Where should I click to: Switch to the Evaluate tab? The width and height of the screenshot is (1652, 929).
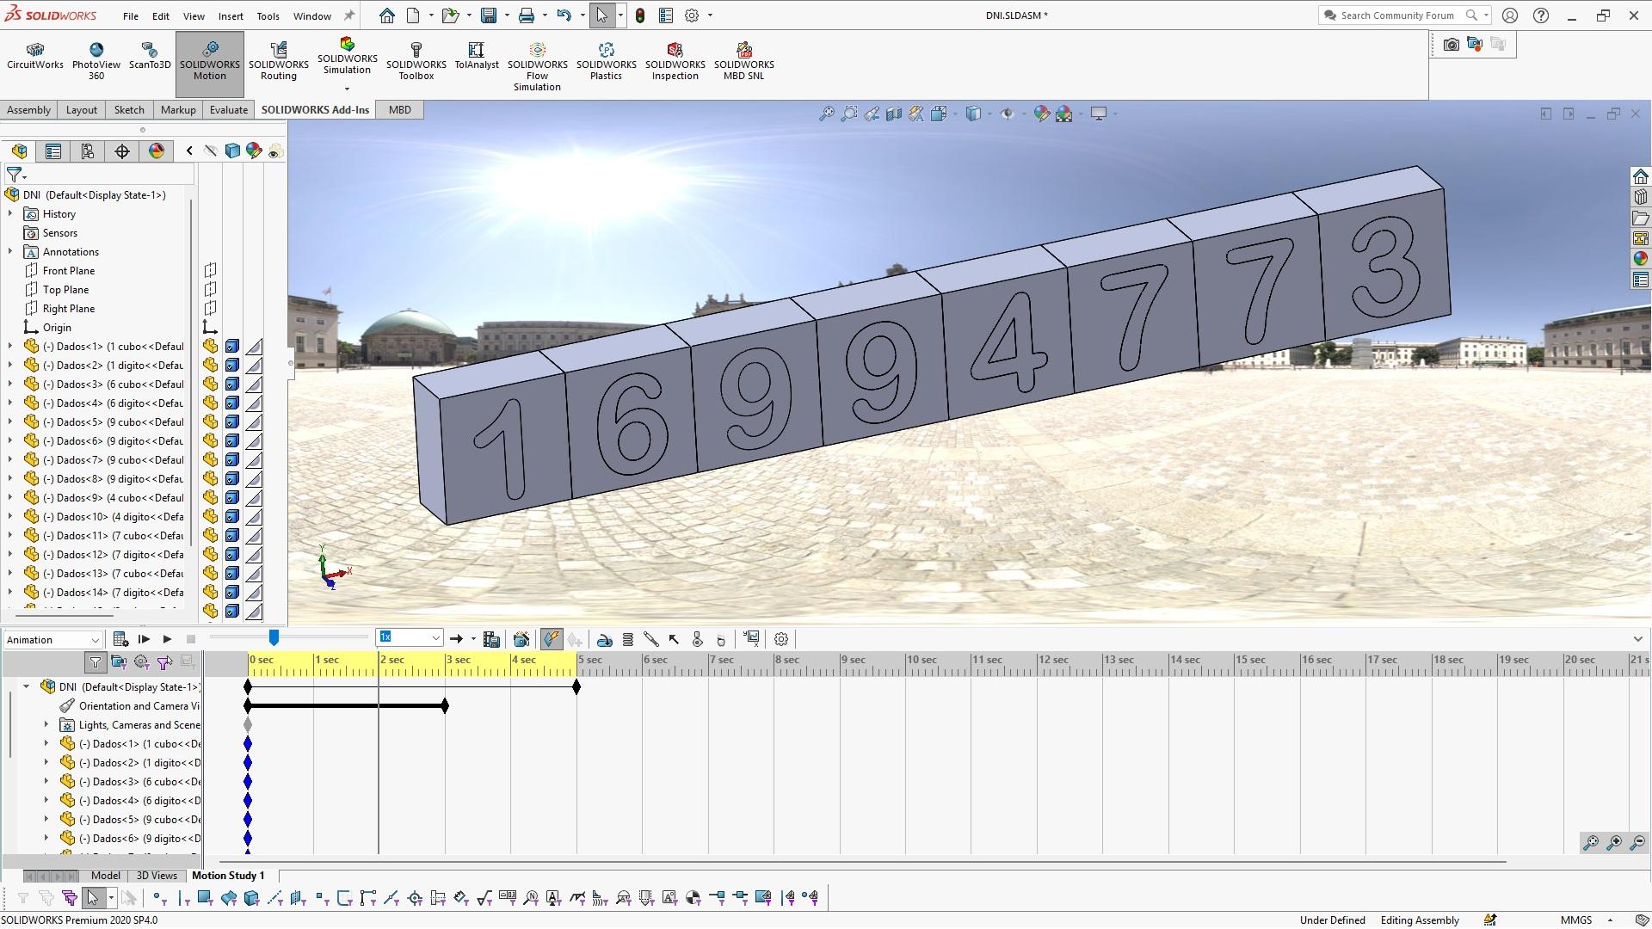tap(229, 110)
